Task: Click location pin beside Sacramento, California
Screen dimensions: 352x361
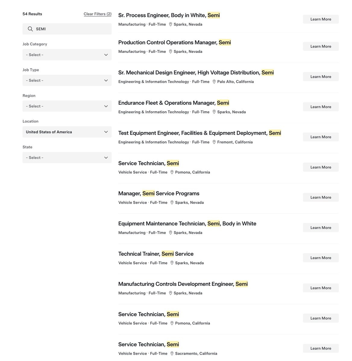Action: click(x=172, y=353)
